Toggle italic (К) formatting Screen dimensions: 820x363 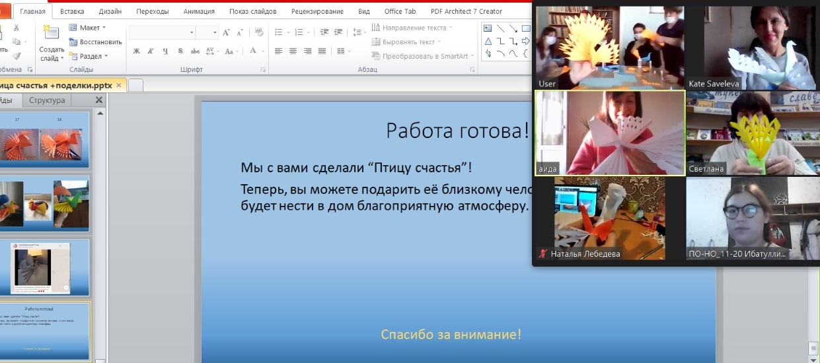point(151,51)
